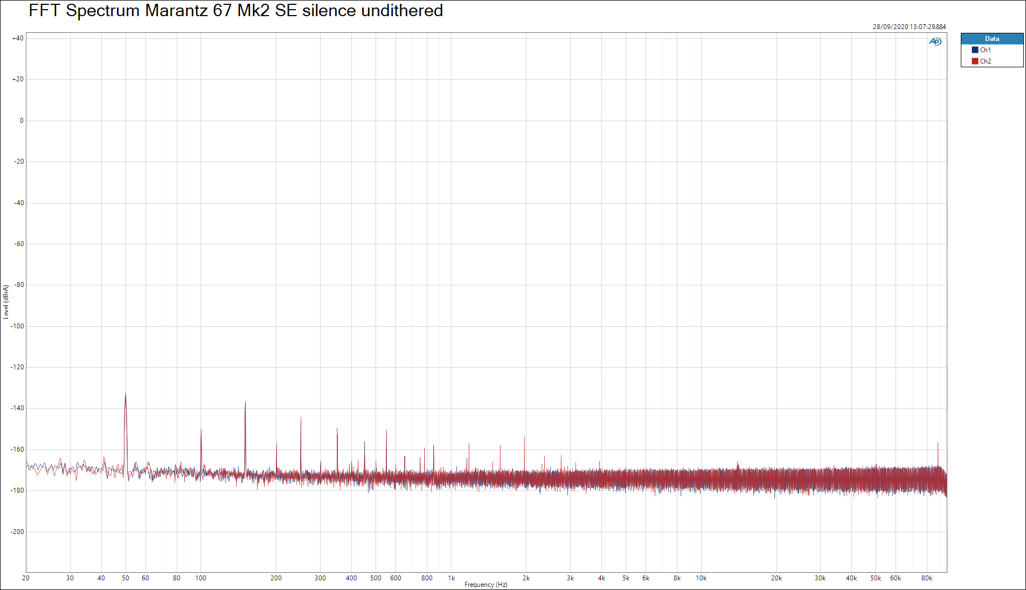Viewport: 1026px width, 590px height.
Task: Click the 0 level axis label
Action: click(22, 121)
